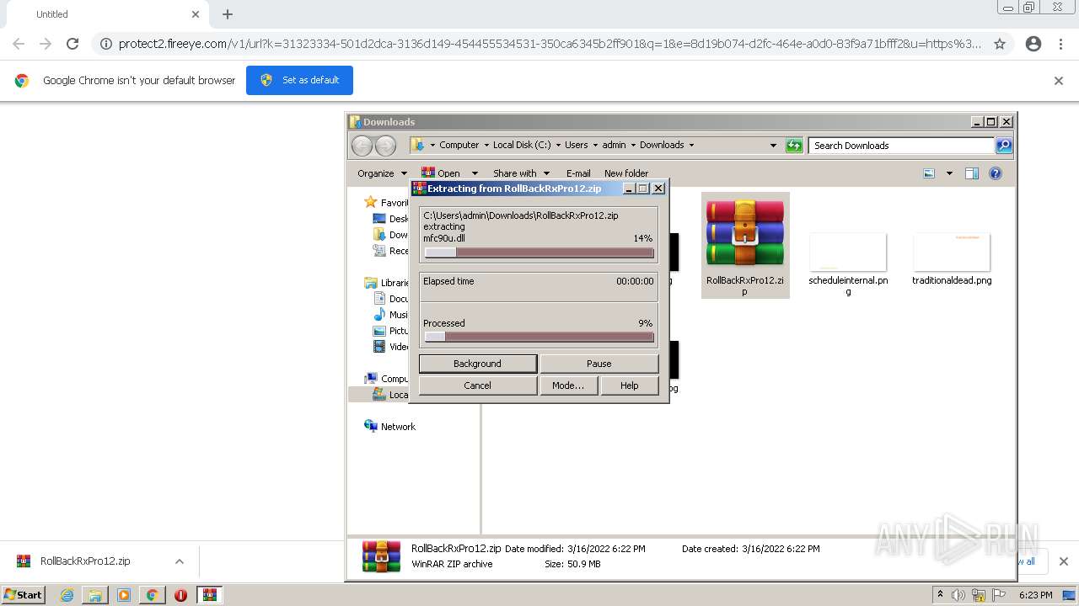
Task: Select Local Disk (C:) in breadcrumb
Action: (522, 145)
